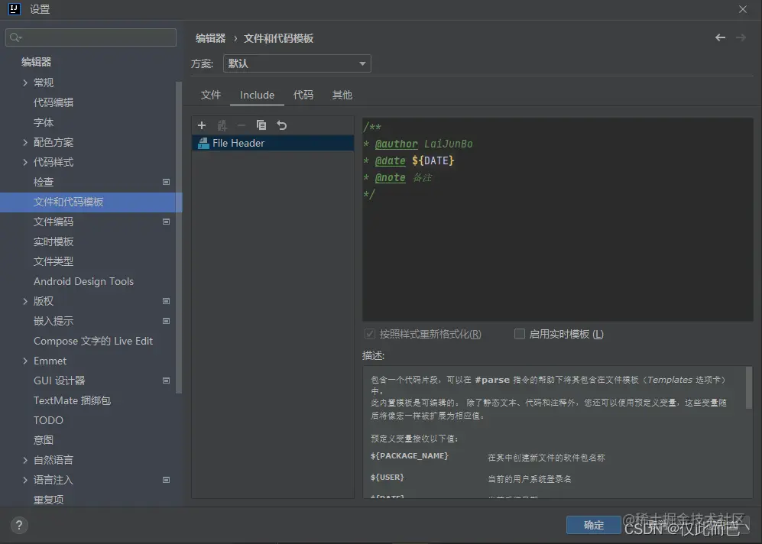762x544 pixels.
Task: Click project-level icon beside 文件编码
Action: 166,222
